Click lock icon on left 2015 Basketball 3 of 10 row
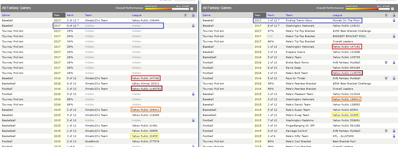The image size is (398, 147). [193, 120]
